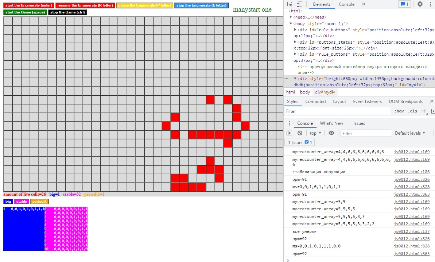The height and width of the screenshot is (262, 435).
Task: Toggle the :hov element state button
Action: click(x=399, y=111)
